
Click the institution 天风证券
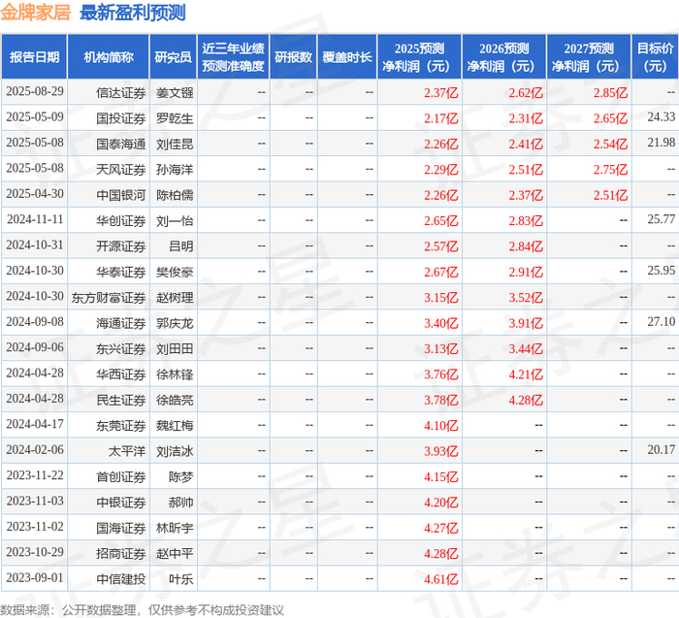tap(121, 170)
